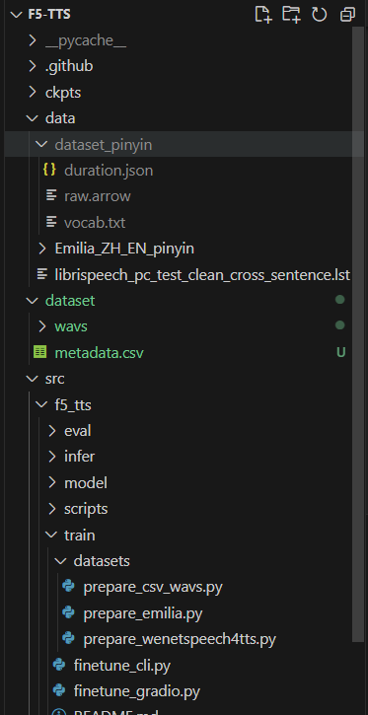Click the green git status dot on wavs
This screenshot has height=715, width=368.
pyautogui.click(x=339, y=325)
